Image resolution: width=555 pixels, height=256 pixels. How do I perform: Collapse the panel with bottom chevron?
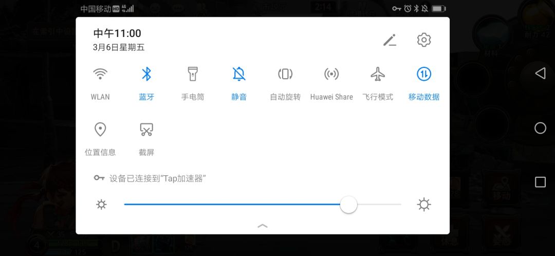(x=263, y=226)
